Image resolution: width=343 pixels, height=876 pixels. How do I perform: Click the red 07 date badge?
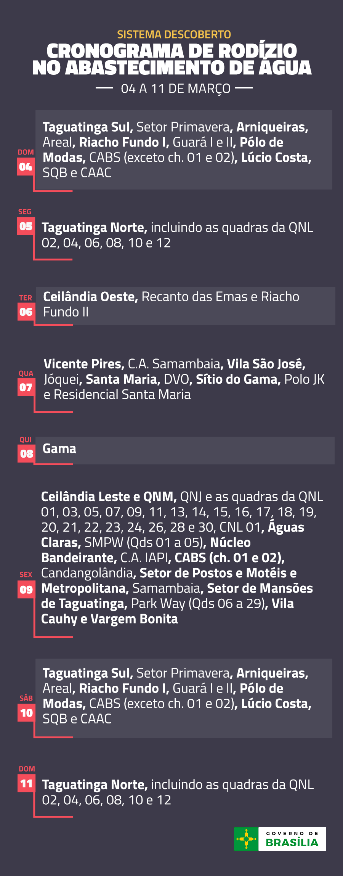[x=26, y=387]
